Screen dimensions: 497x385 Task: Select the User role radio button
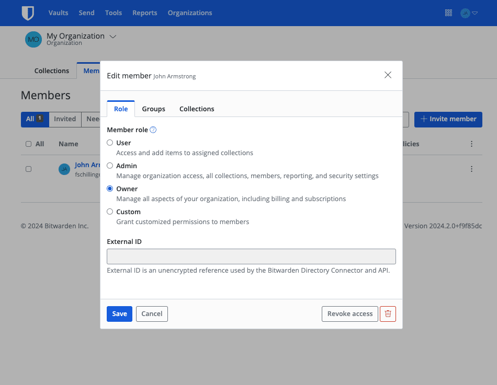coord(110,142)
